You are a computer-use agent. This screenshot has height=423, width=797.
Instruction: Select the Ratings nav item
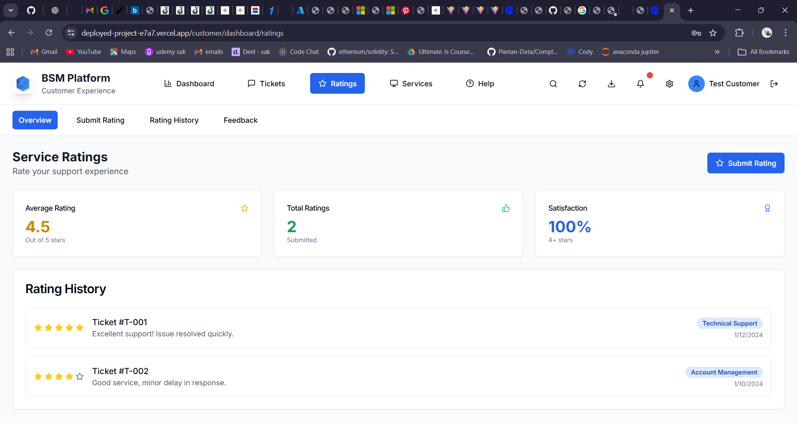(x=337, y=83)
